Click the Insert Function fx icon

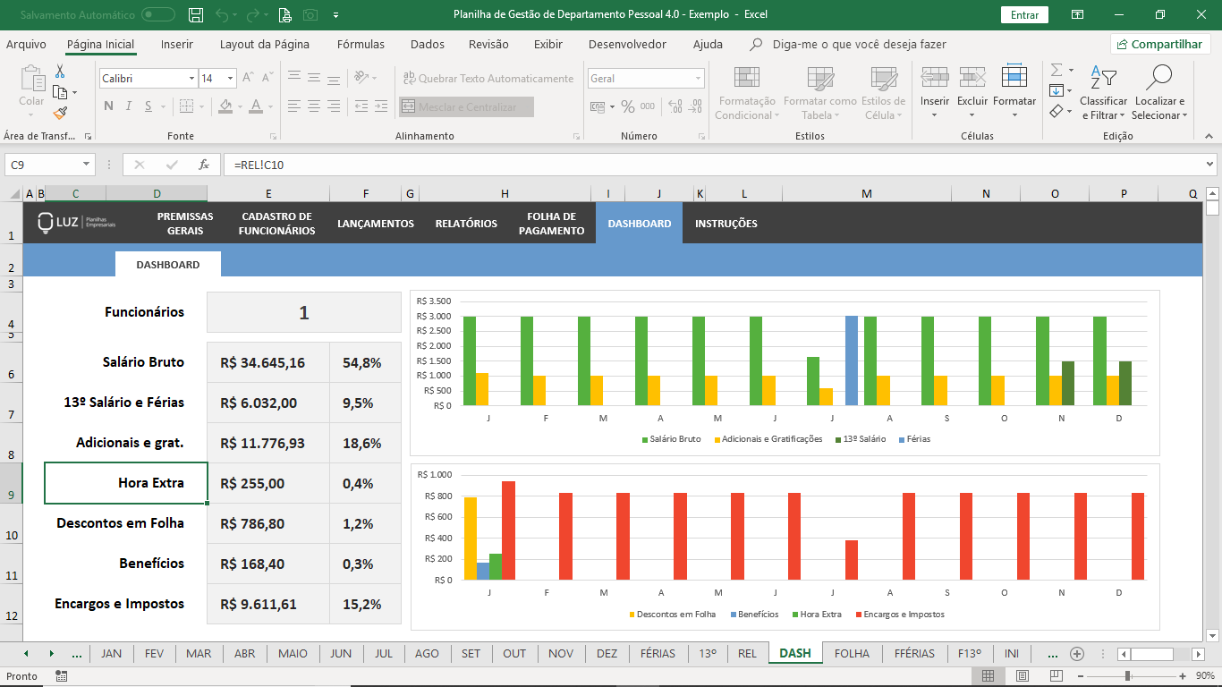204,165
